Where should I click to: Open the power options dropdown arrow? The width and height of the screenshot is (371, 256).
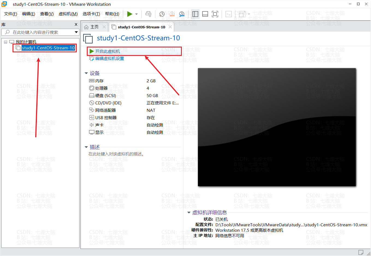[136, 14]
